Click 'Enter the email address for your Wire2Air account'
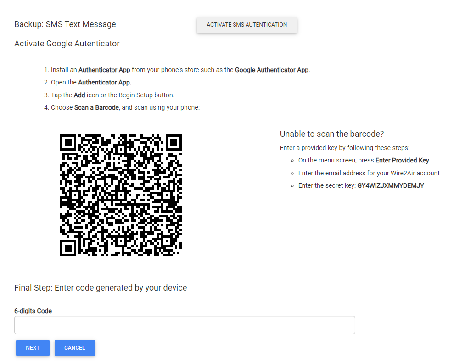 369,173
